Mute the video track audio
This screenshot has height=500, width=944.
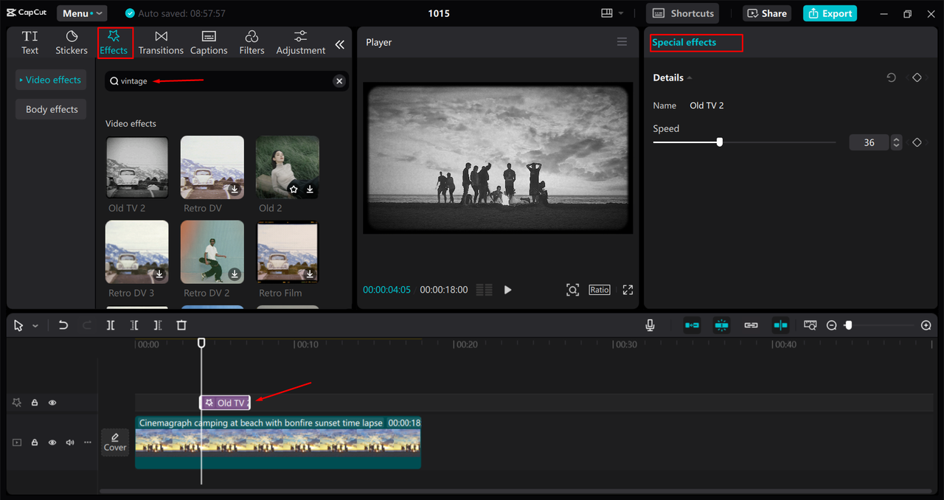[x=69, y=442]
